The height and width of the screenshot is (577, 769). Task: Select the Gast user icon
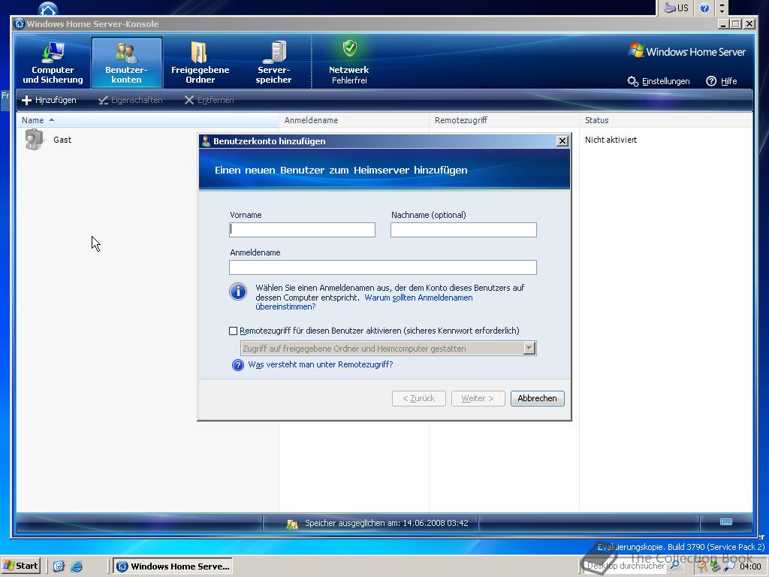pyautogui.click(x=35, y=139)
